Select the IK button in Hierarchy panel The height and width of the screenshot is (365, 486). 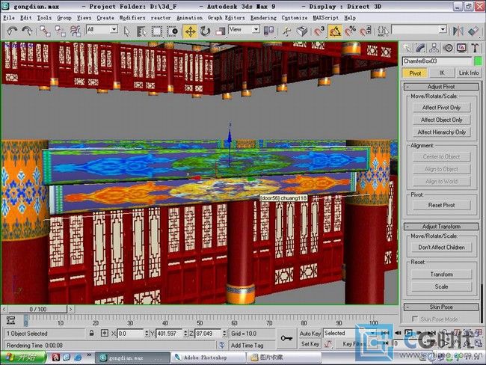(x=442, y=73)
